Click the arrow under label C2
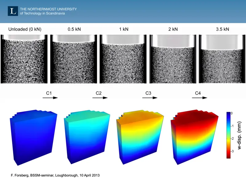The image size is (246, 184). (100, 98)
